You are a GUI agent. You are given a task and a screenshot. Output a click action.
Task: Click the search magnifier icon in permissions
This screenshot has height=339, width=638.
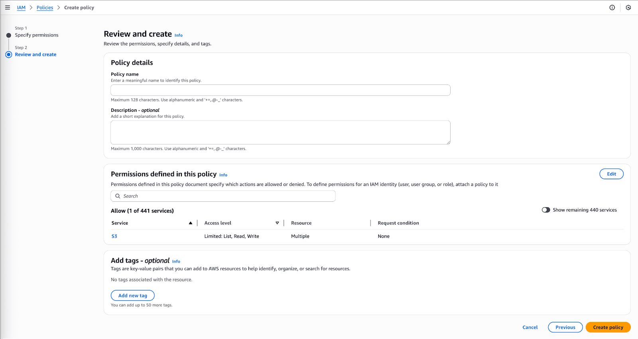coord(118,196)
